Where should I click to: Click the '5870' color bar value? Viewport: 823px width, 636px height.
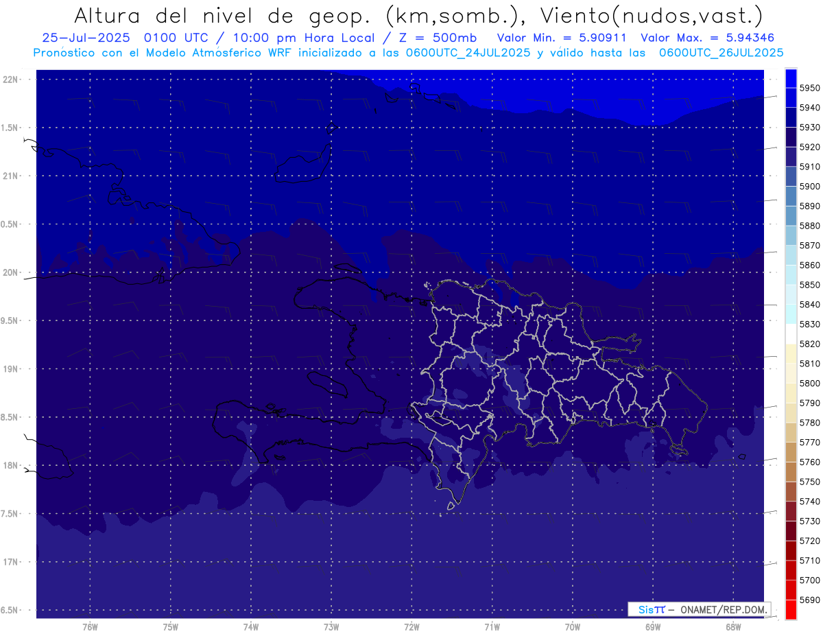(x=809, y=245)
